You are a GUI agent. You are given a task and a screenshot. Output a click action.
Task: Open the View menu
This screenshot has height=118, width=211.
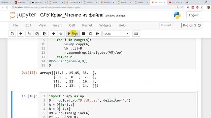point(42,25)
